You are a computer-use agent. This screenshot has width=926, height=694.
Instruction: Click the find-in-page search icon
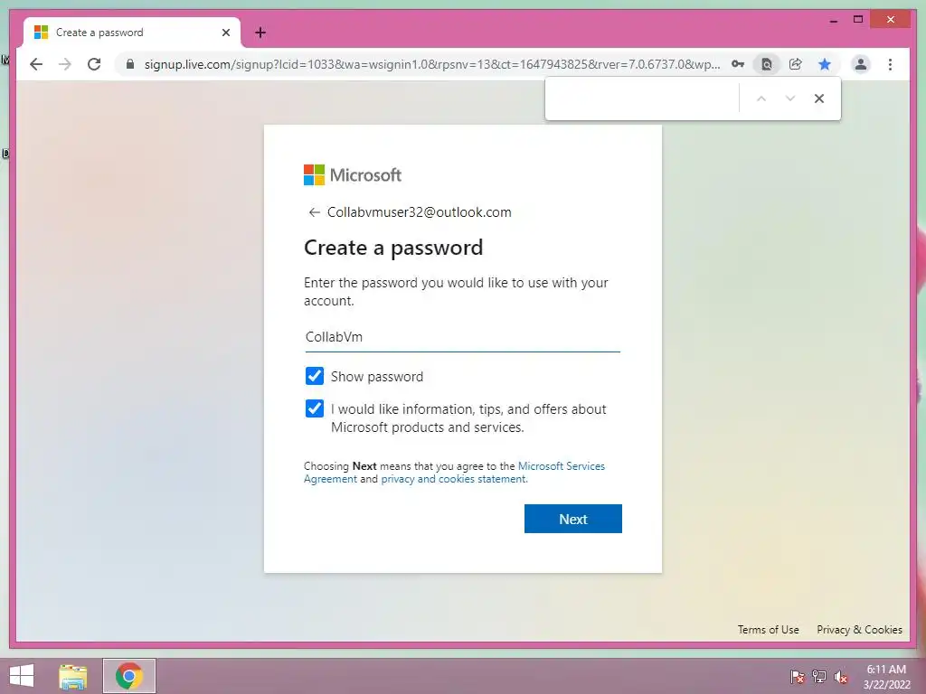[x=767, y=64]
